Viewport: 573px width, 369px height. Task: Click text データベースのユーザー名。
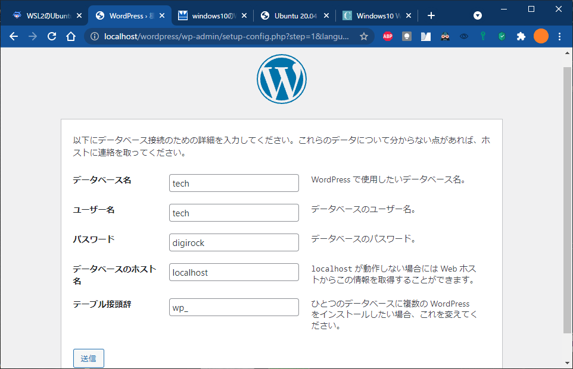click(363, 209)
